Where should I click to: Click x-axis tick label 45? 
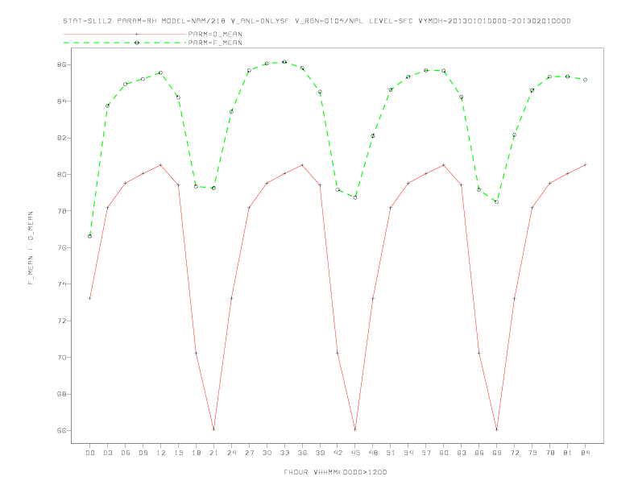pos(355,453)
